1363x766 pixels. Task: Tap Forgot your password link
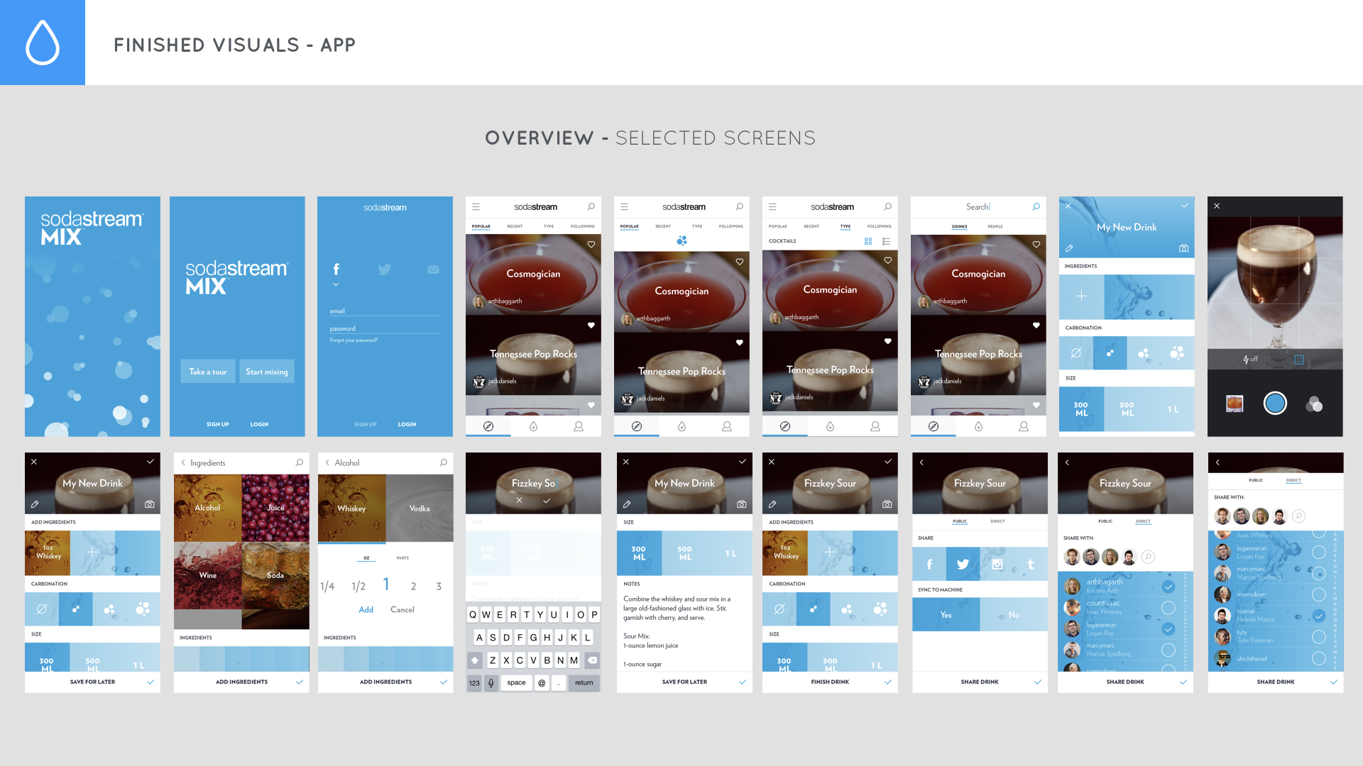pos(354,340)
